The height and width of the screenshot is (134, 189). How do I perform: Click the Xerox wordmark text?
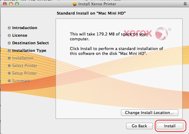click(138, 32)
